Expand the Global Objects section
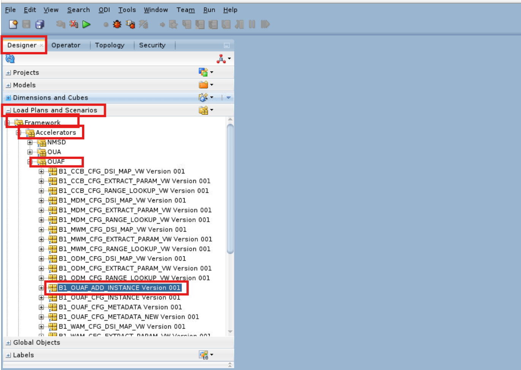The height and width of the screenshot is (370, 521). click(x=8, y=342)
